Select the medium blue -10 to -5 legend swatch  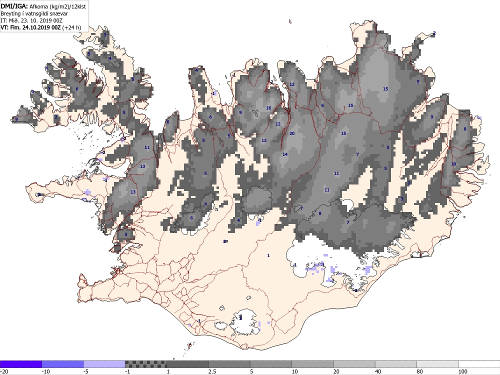pyautogui.click(x=62, y=364)
